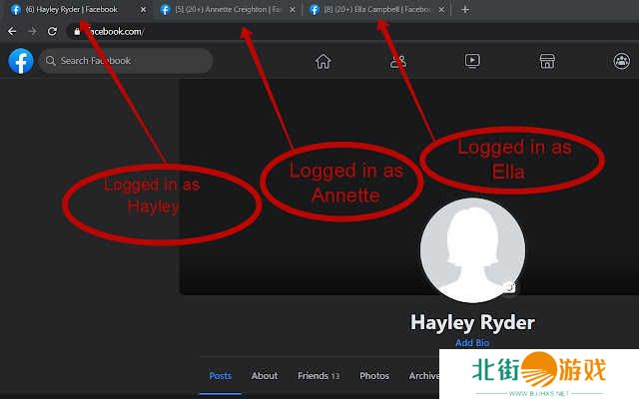Open the Friends icon in top navigation
639x399 pixels.
pyautogui.click(x=398, y=61)
